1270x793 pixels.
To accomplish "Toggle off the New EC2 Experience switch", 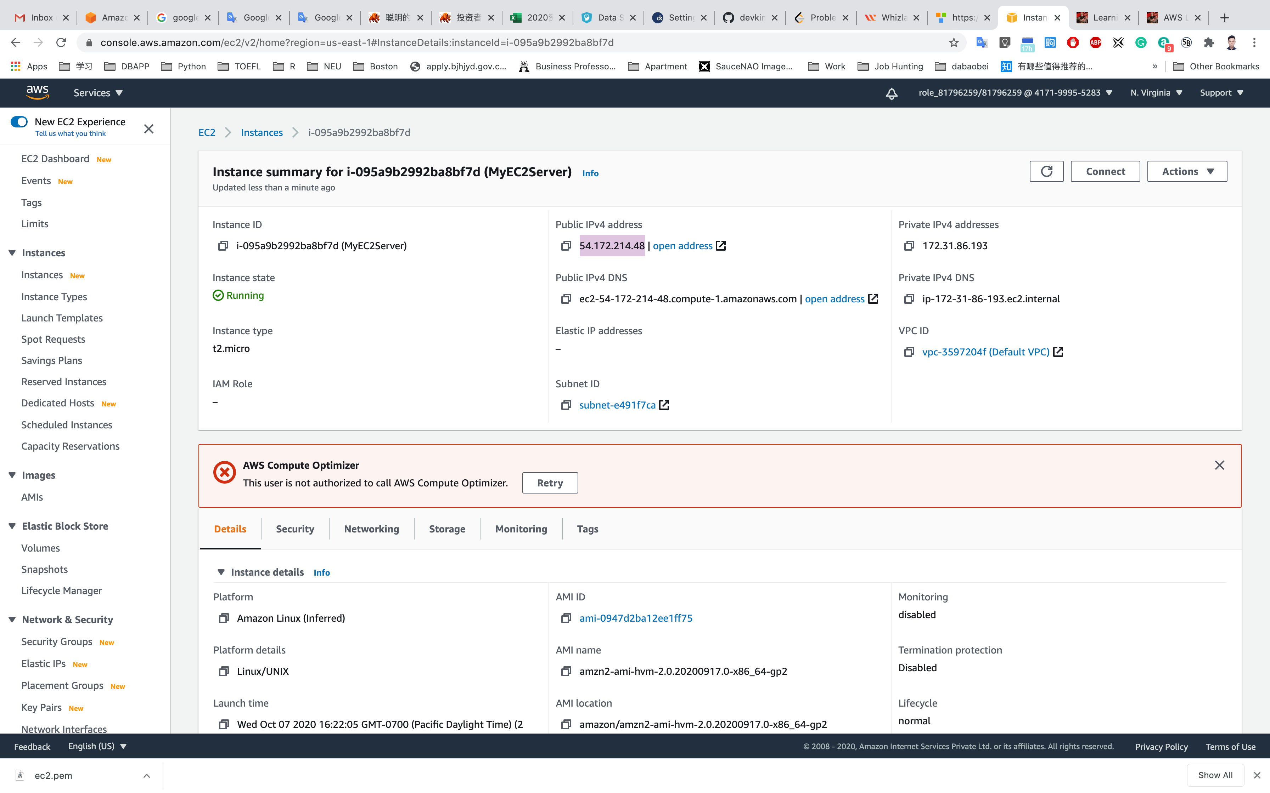I will coord(19,122).
